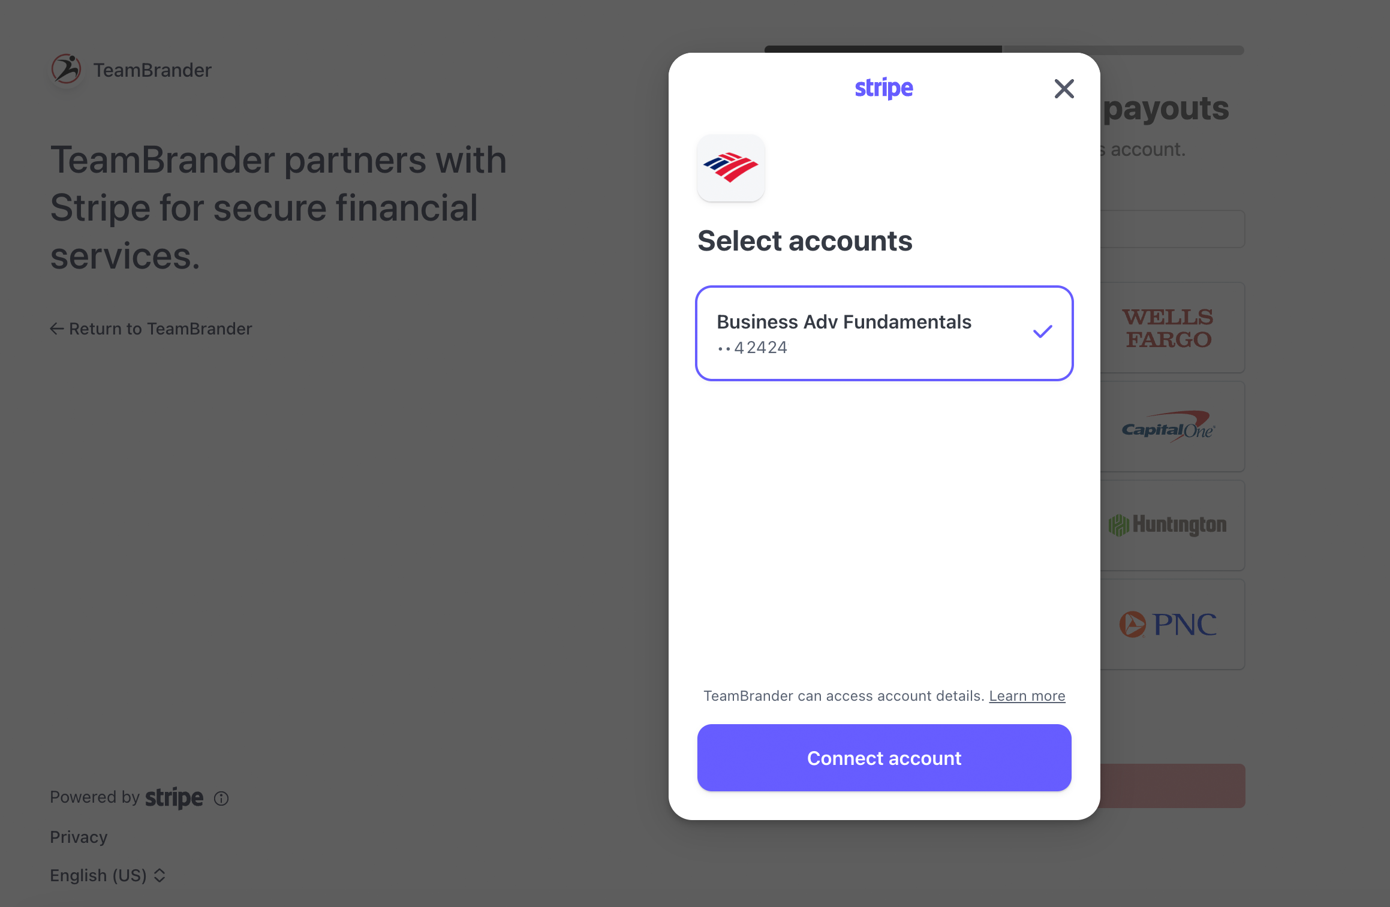Open the Privacy link
The height and width of the screenshot is (907, 1390).
click(x=79, y=837)
